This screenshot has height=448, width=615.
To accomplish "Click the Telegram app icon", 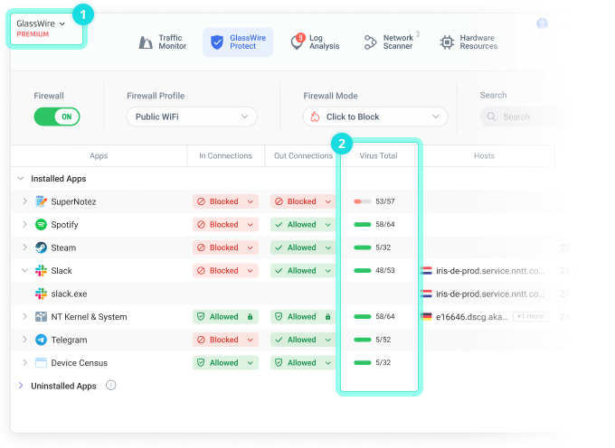I will [x=41, y=340].
